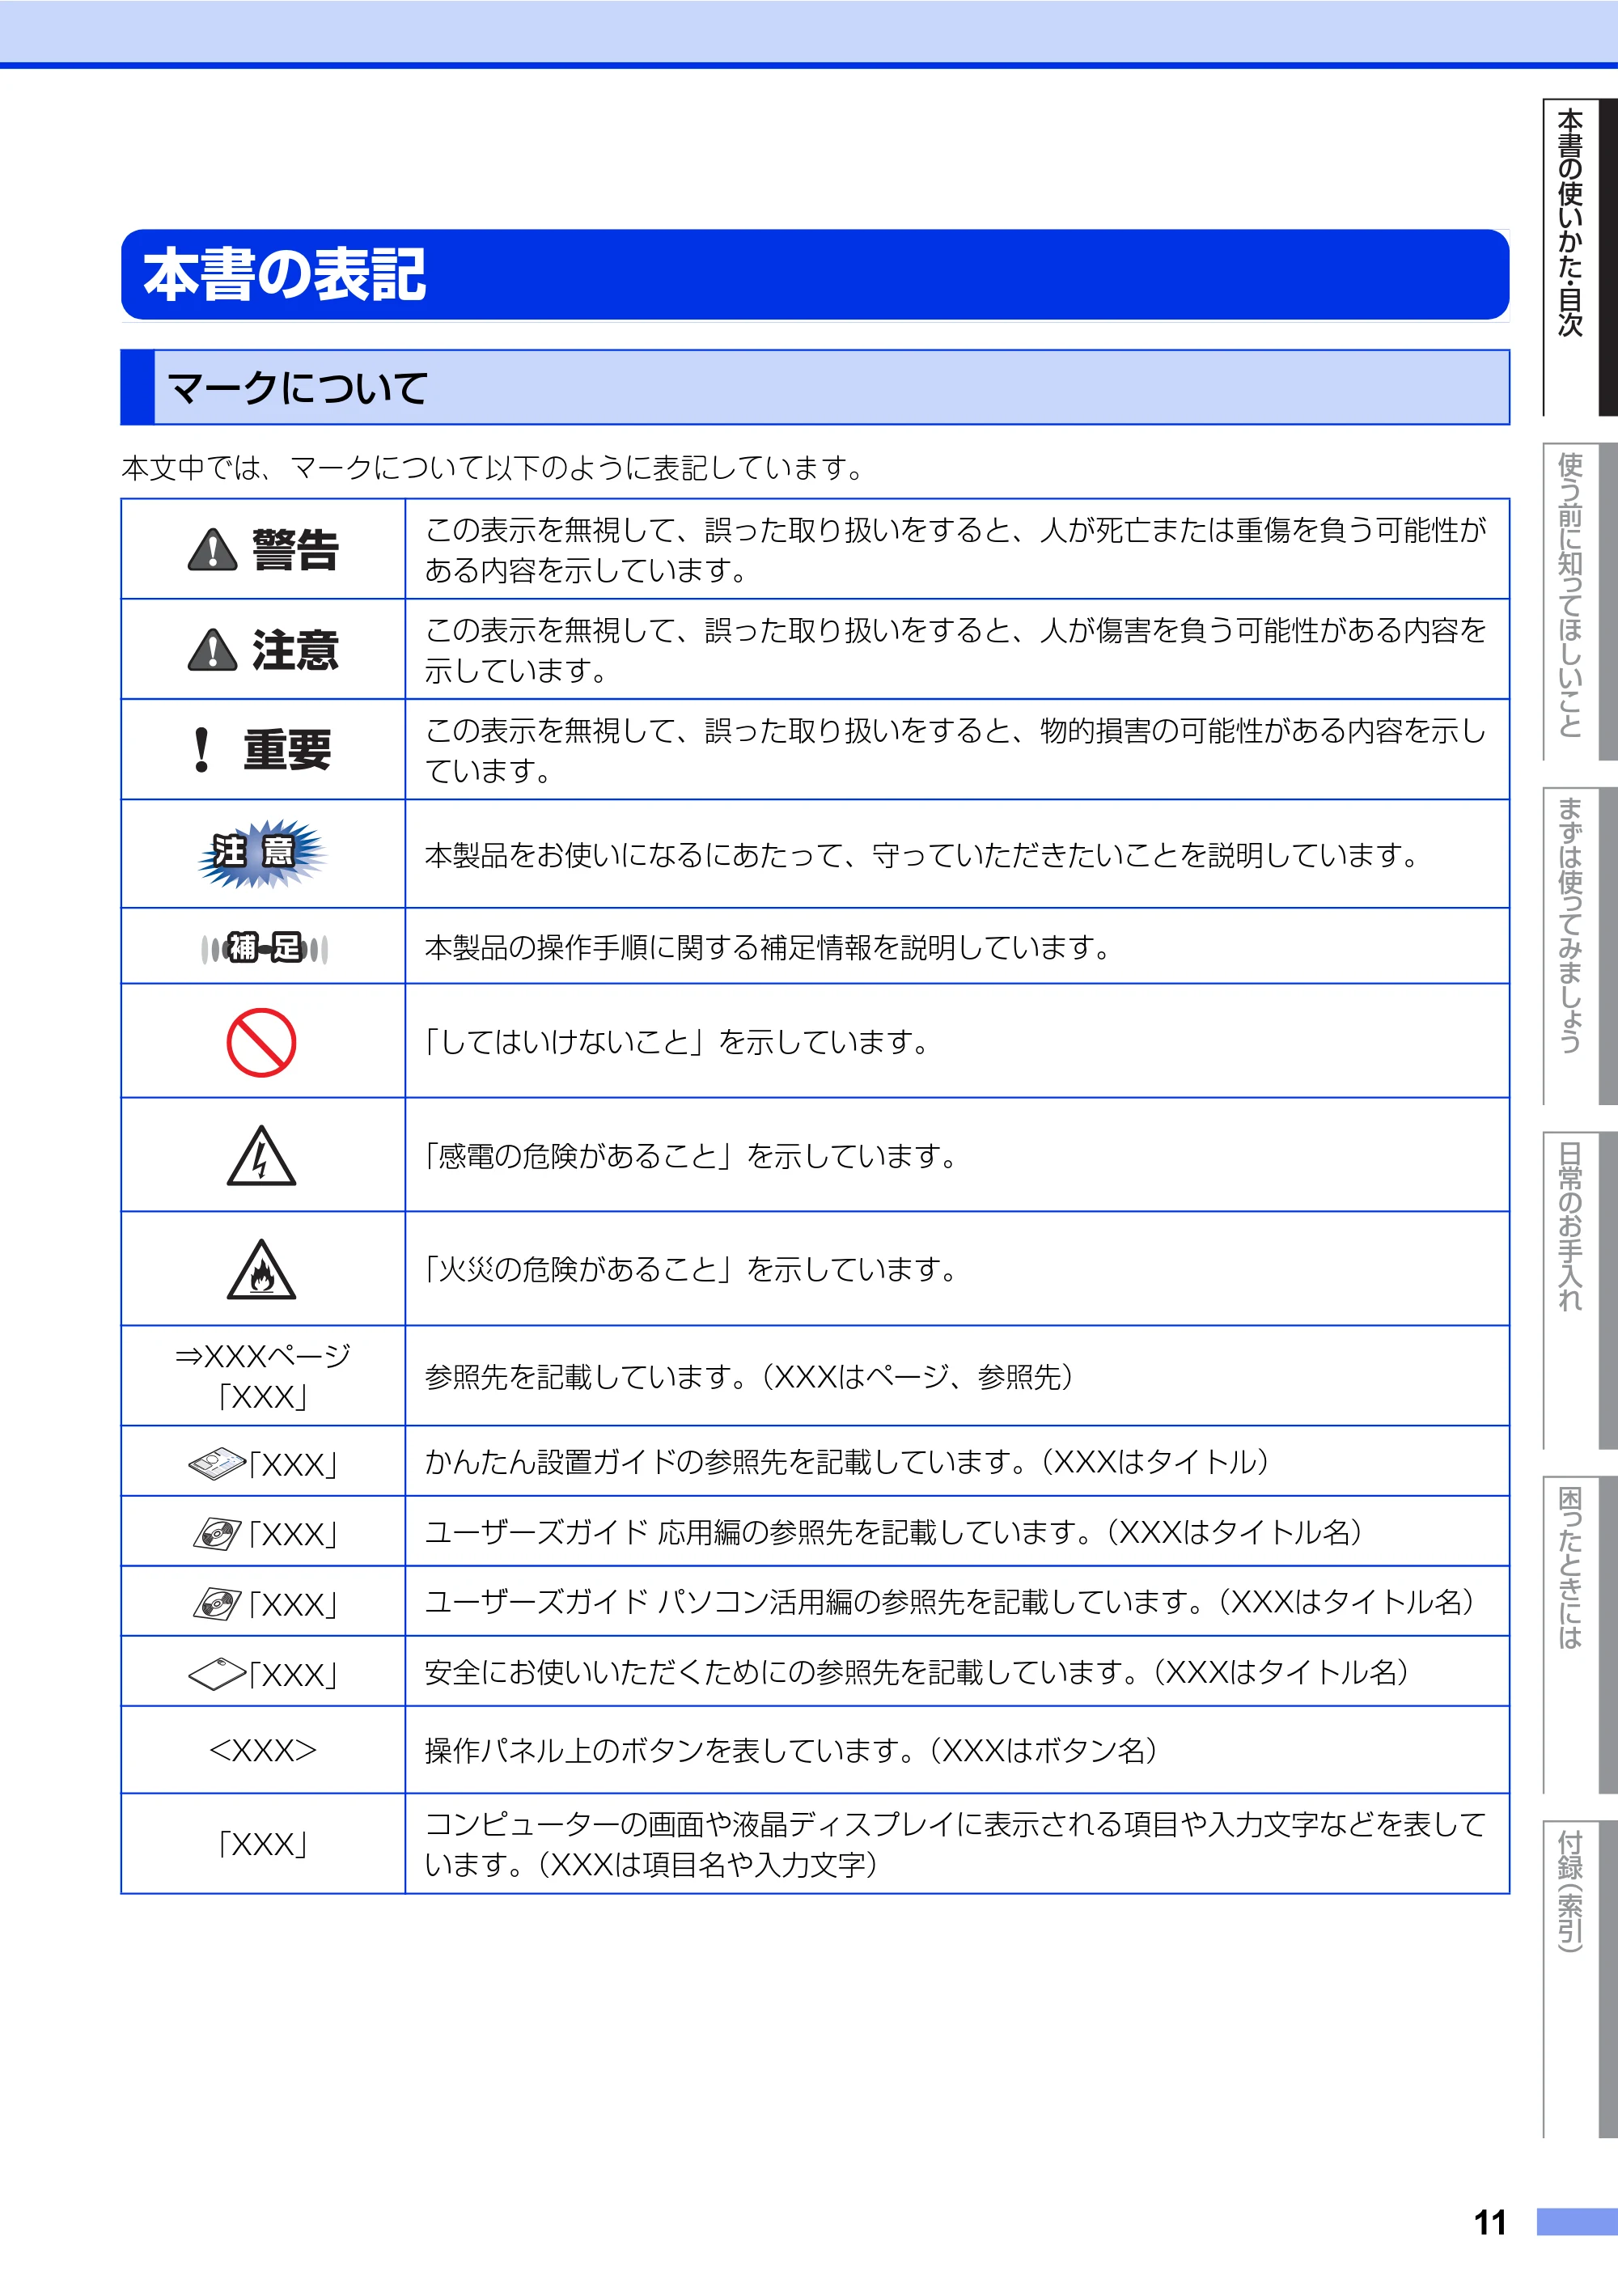This screenshot has width=1618, height=2296.
Task: Click the setup guide sheet icon next to 「XXX」
Action: pyautogui.click(x=217, y=1464)
